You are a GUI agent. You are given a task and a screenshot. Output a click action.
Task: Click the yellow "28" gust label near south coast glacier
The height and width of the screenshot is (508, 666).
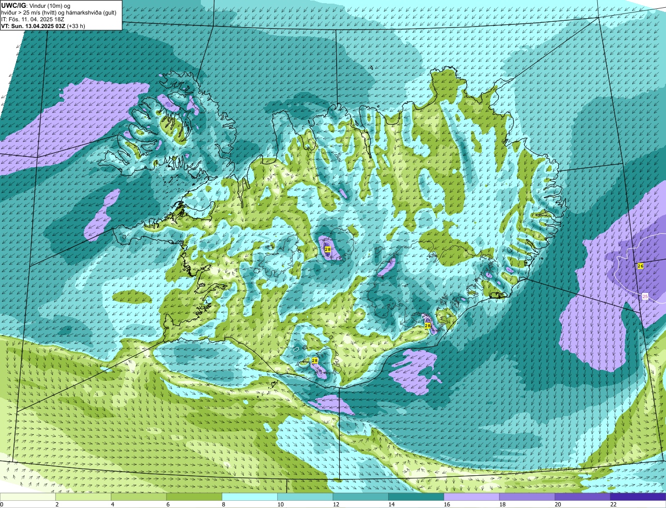315,360
